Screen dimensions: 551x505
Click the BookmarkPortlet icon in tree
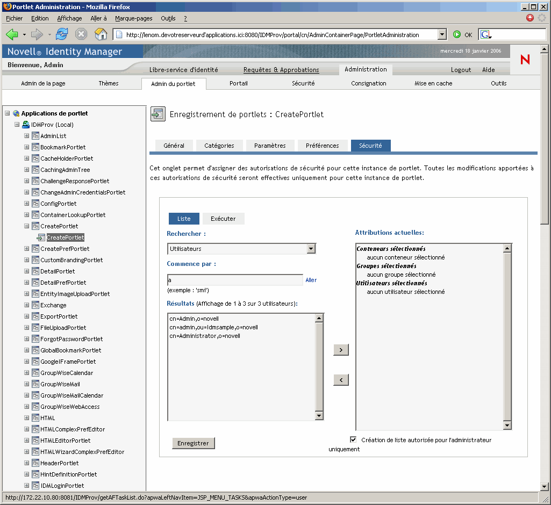(35, 147)
